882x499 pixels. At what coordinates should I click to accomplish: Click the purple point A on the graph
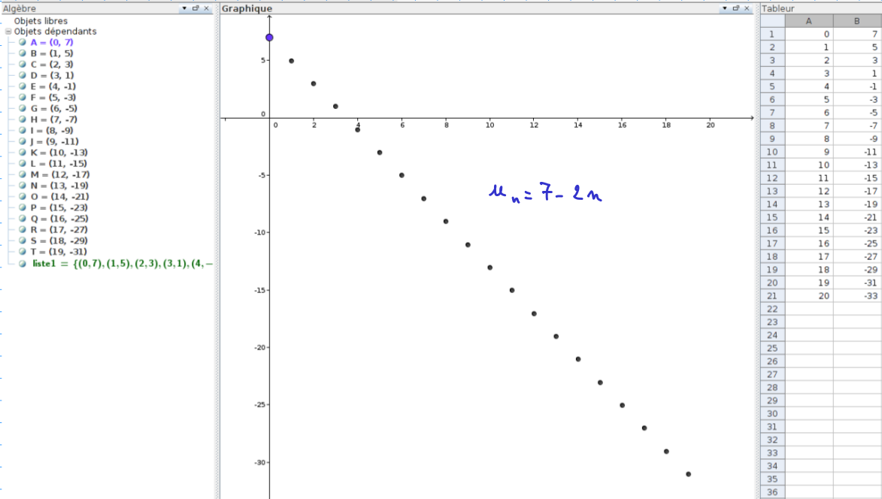coord(269,38)
